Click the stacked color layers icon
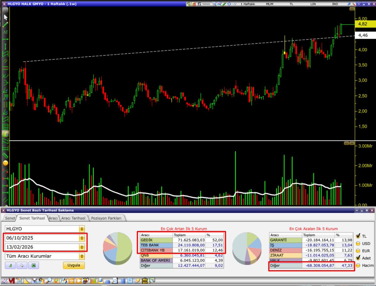This screenshot has height=286, width=376. coord(93,281)
